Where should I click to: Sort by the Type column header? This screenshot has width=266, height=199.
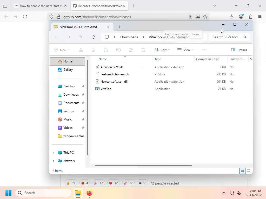coord(174,59)
